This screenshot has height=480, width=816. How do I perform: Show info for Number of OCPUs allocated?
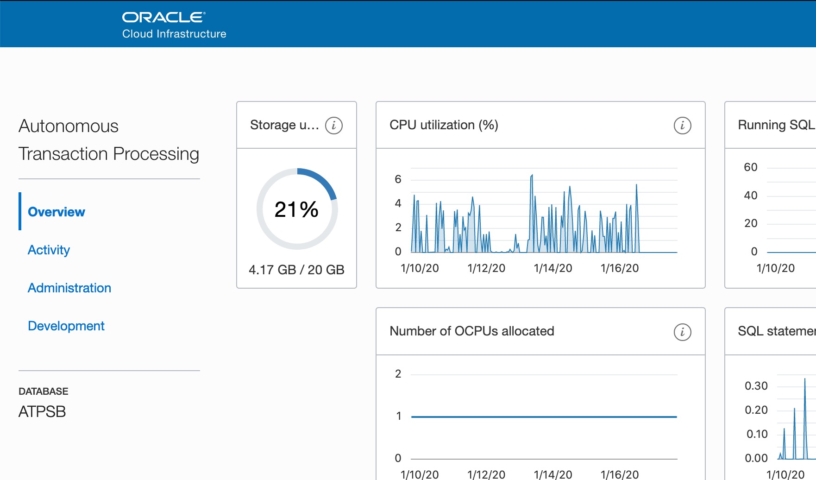[682, 332]
